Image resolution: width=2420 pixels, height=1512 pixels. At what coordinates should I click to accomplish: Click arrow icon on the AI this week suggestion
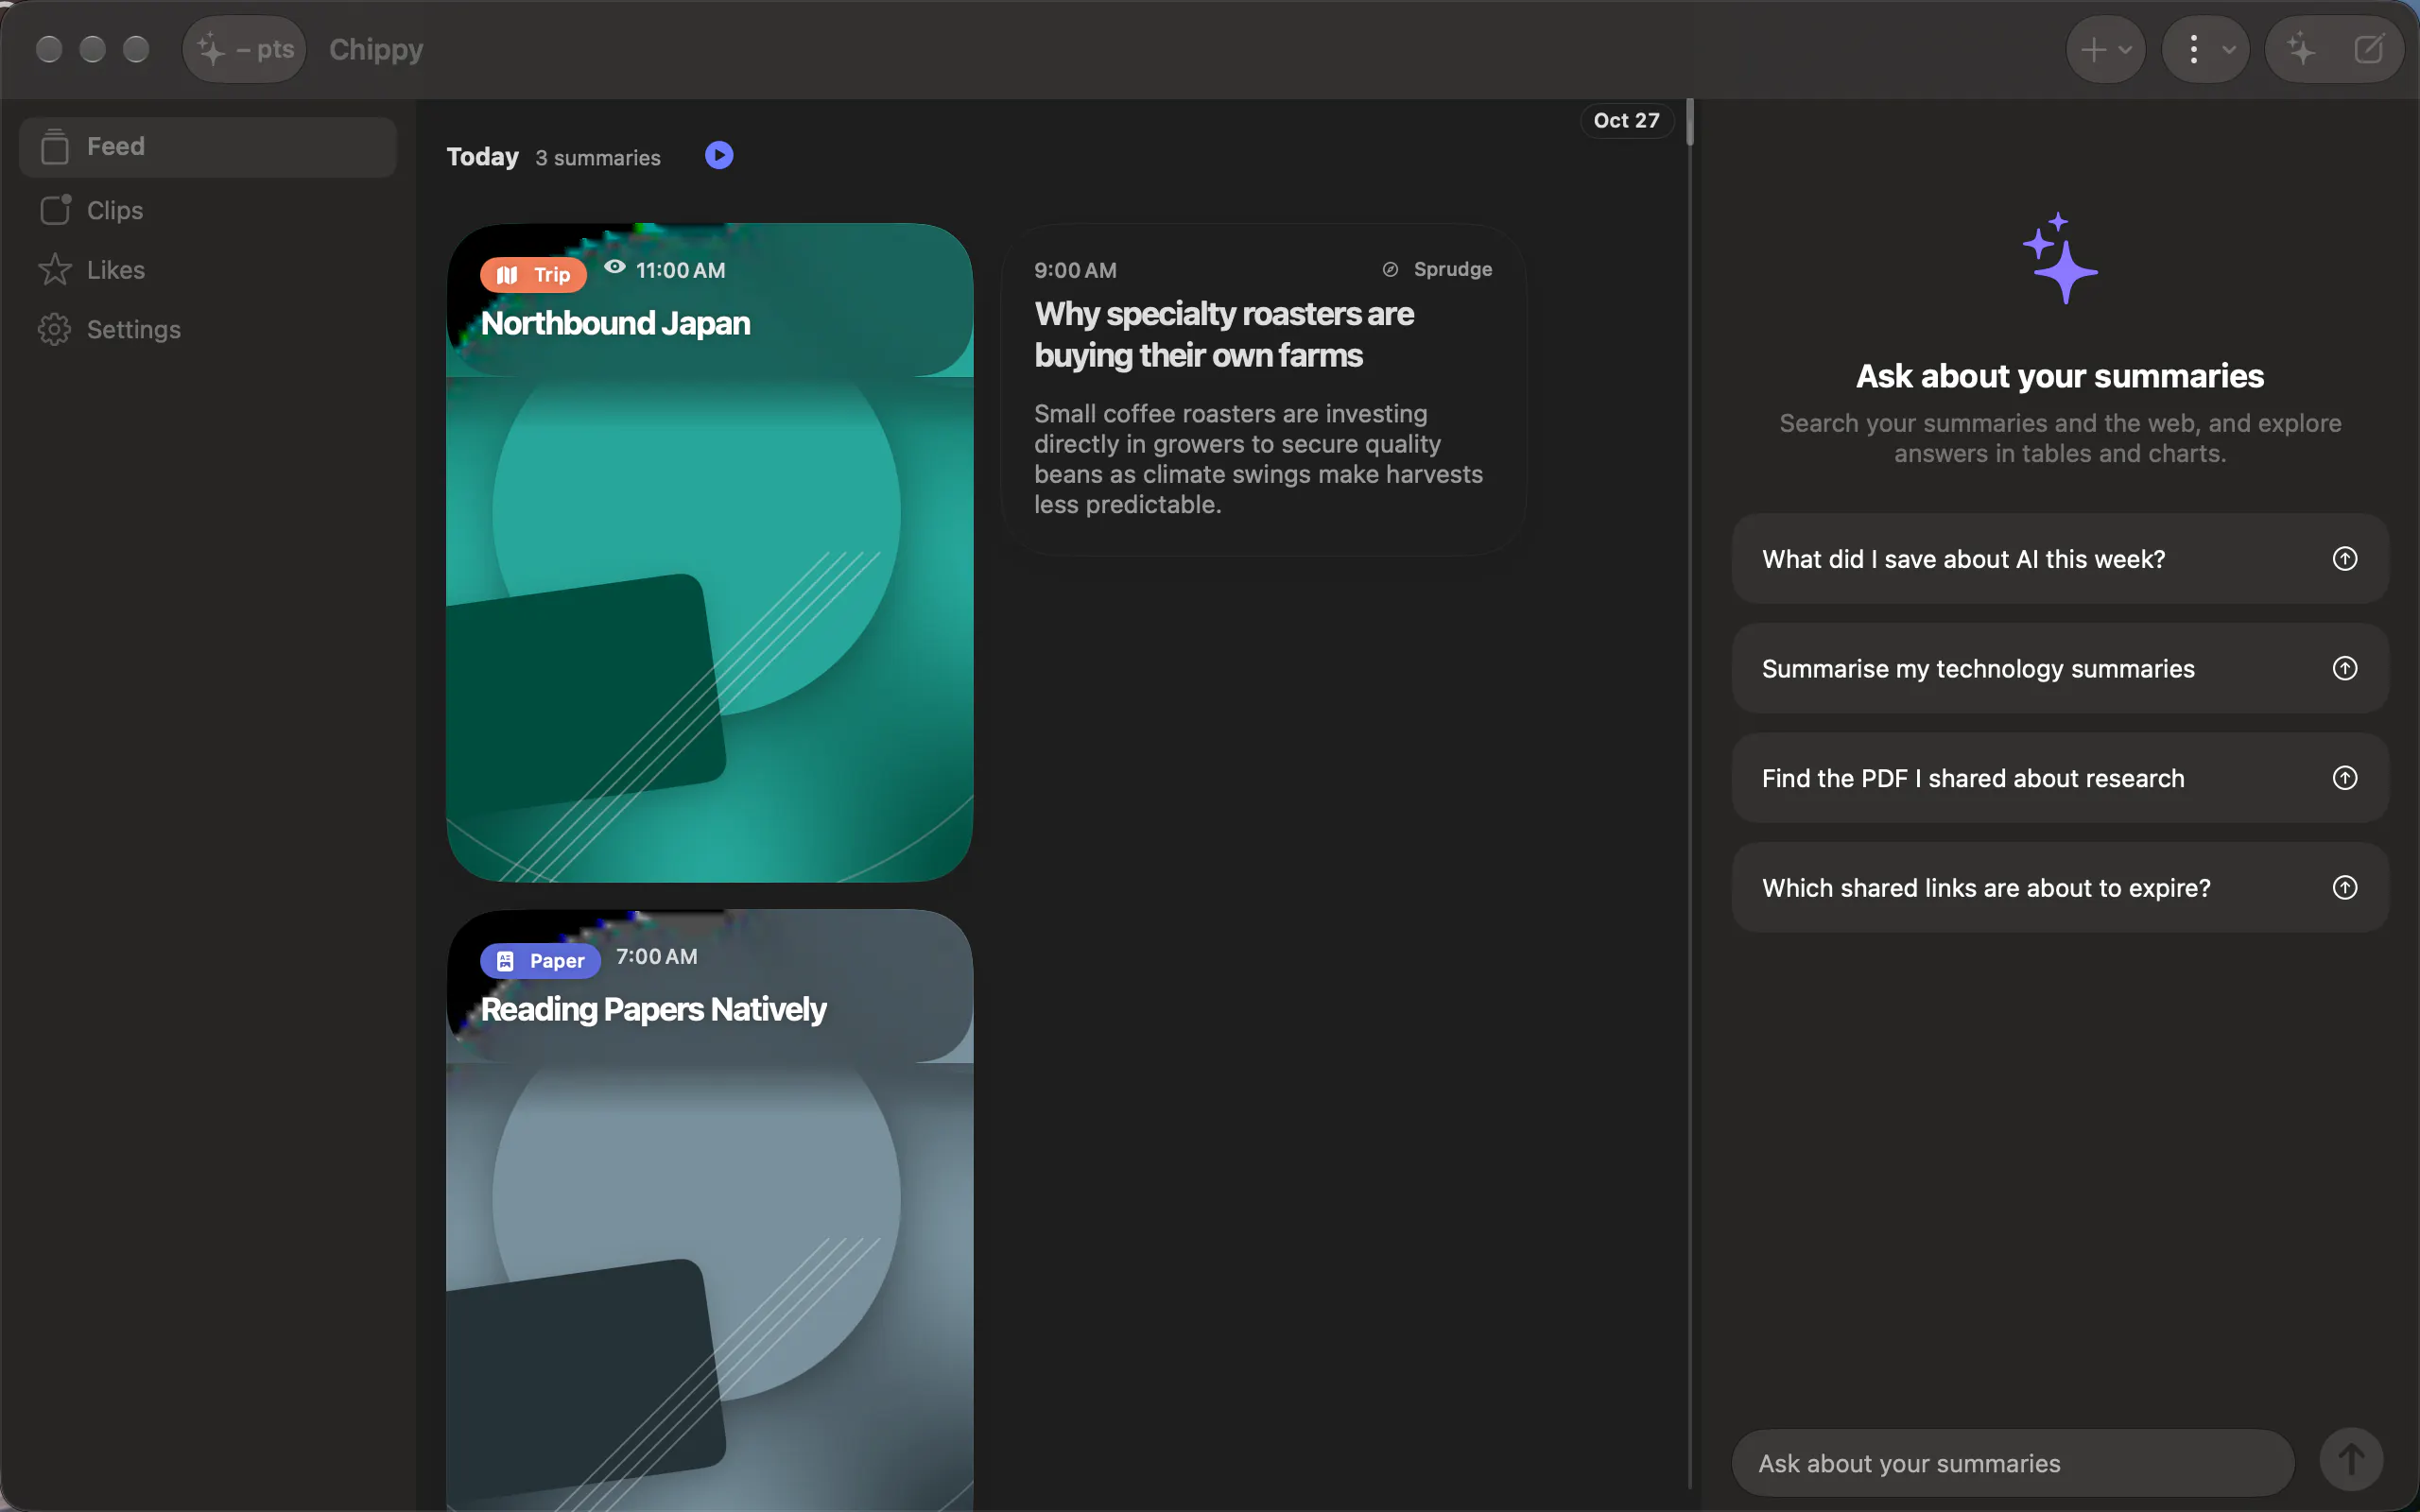pos(2345,558)
